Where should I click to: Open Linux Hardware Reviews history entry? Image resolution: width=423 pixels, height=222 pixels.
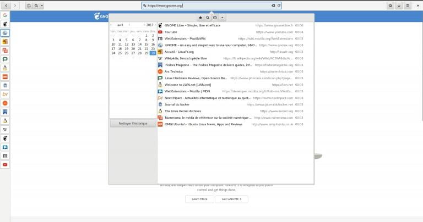click(x=235, y=78)
